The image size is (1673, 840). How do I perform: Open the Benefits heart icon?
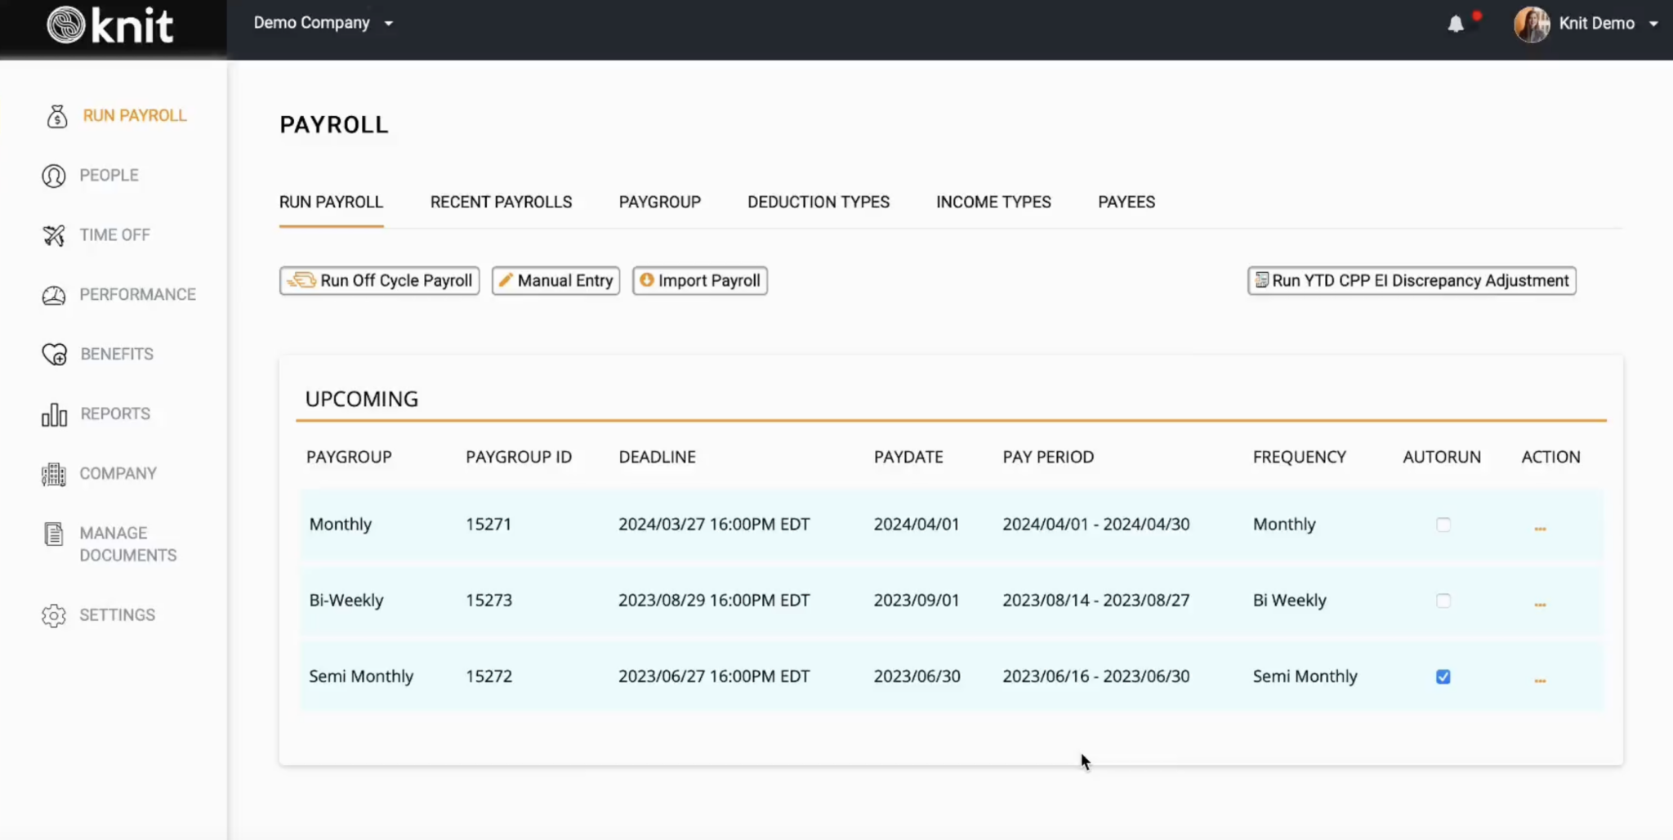(54, 354)
